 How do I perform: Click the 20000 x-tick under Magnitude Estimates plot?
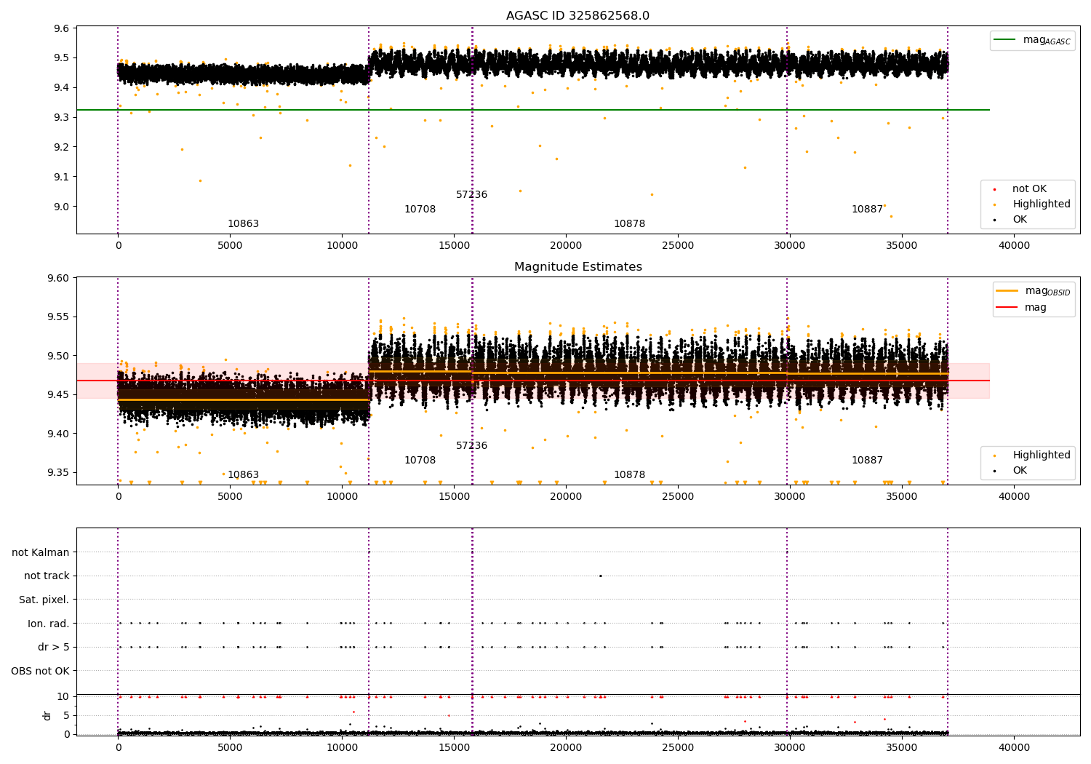click(566, 497)
